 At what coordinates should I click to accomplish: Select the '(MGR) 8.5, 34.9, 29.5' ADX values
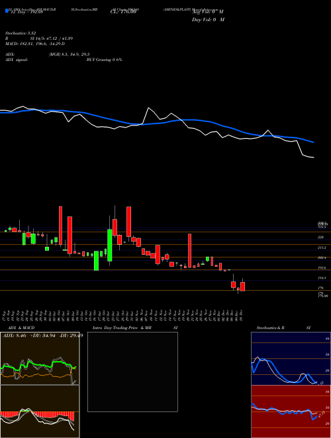click(x=69, y=54)
